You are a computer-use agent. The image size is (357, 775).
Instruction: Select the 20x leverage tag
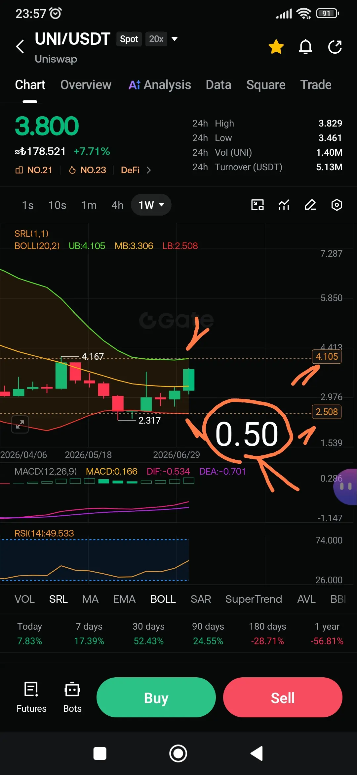coord(156,39)
